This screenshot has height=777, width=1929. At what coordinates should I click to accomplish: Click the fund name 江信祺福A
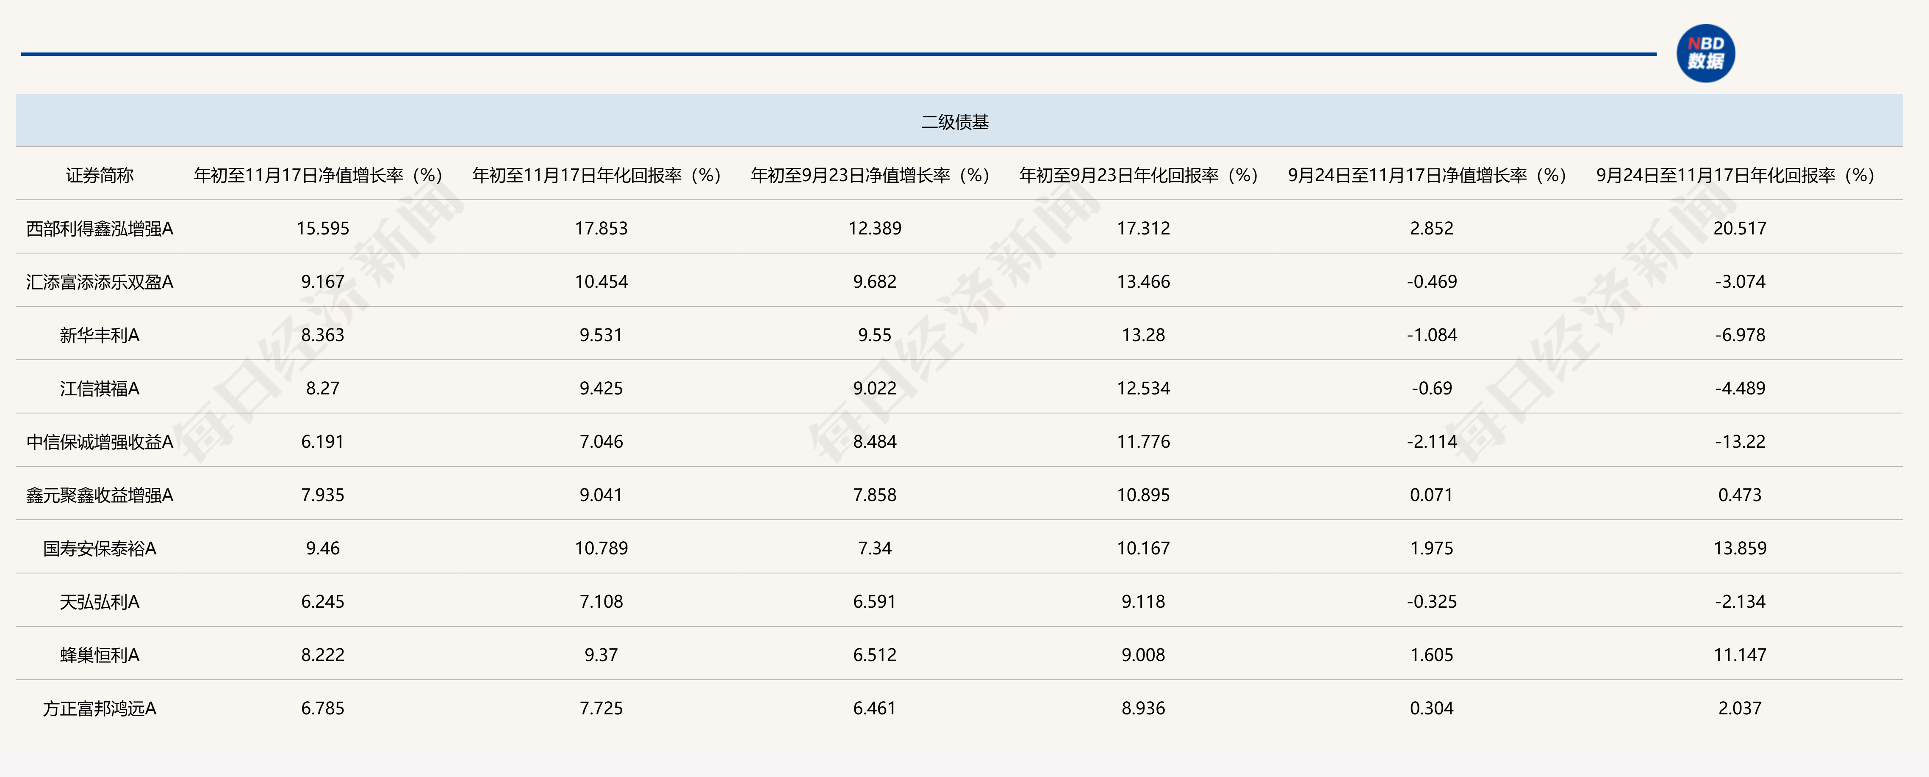[100, 388]
